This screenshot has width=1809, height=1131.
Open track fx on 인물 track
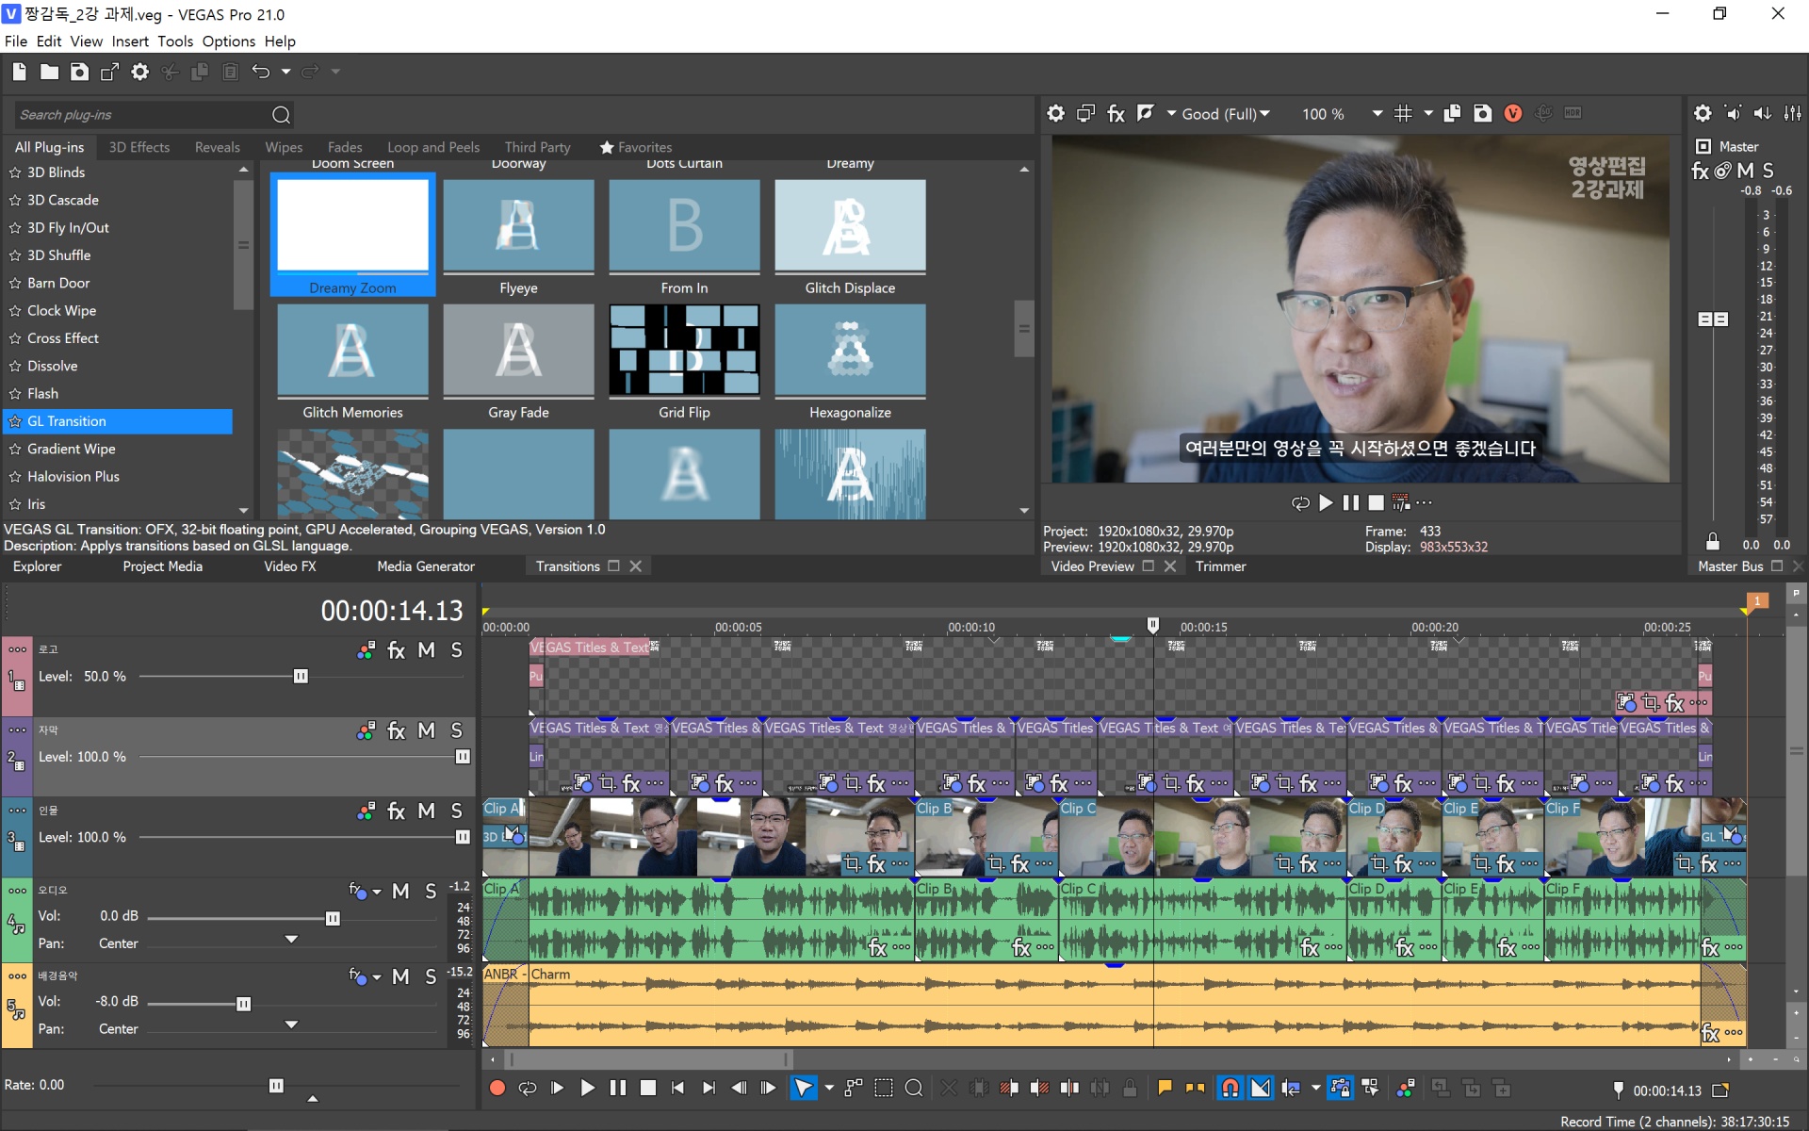(396, 811)
